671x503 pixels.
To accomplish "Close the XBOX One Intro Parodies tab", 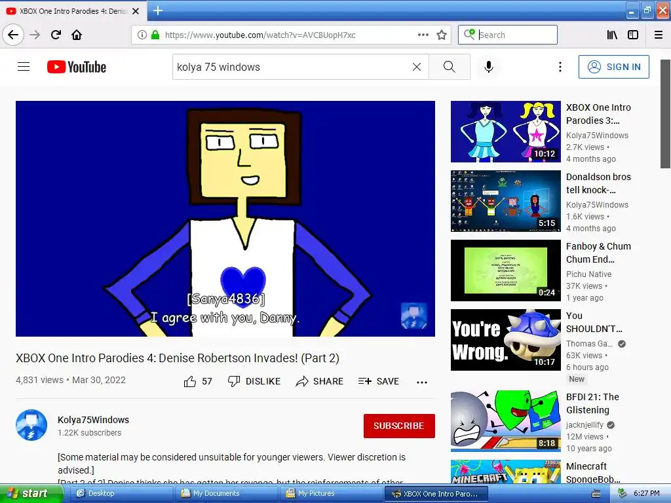I will (136, 11).
